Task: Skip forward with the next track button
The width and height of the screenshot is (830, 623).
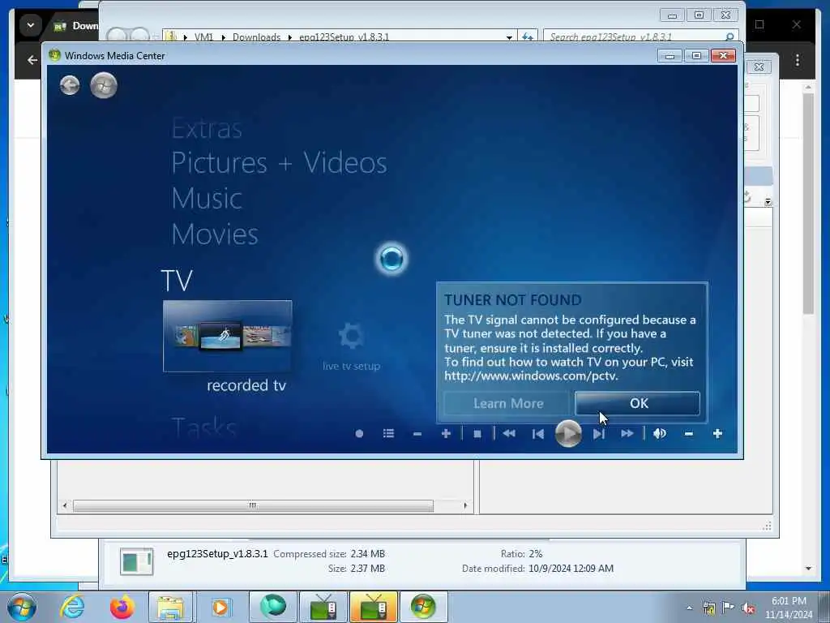Action: [x=598, y=434]
